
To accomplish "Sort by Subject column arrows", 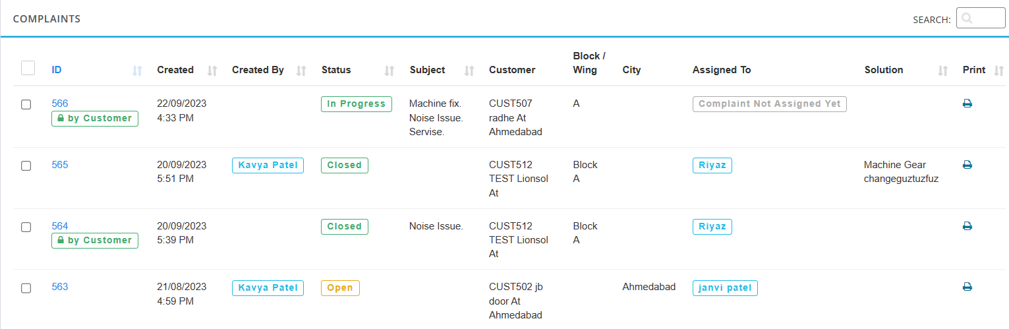I will tap(470, 71).
